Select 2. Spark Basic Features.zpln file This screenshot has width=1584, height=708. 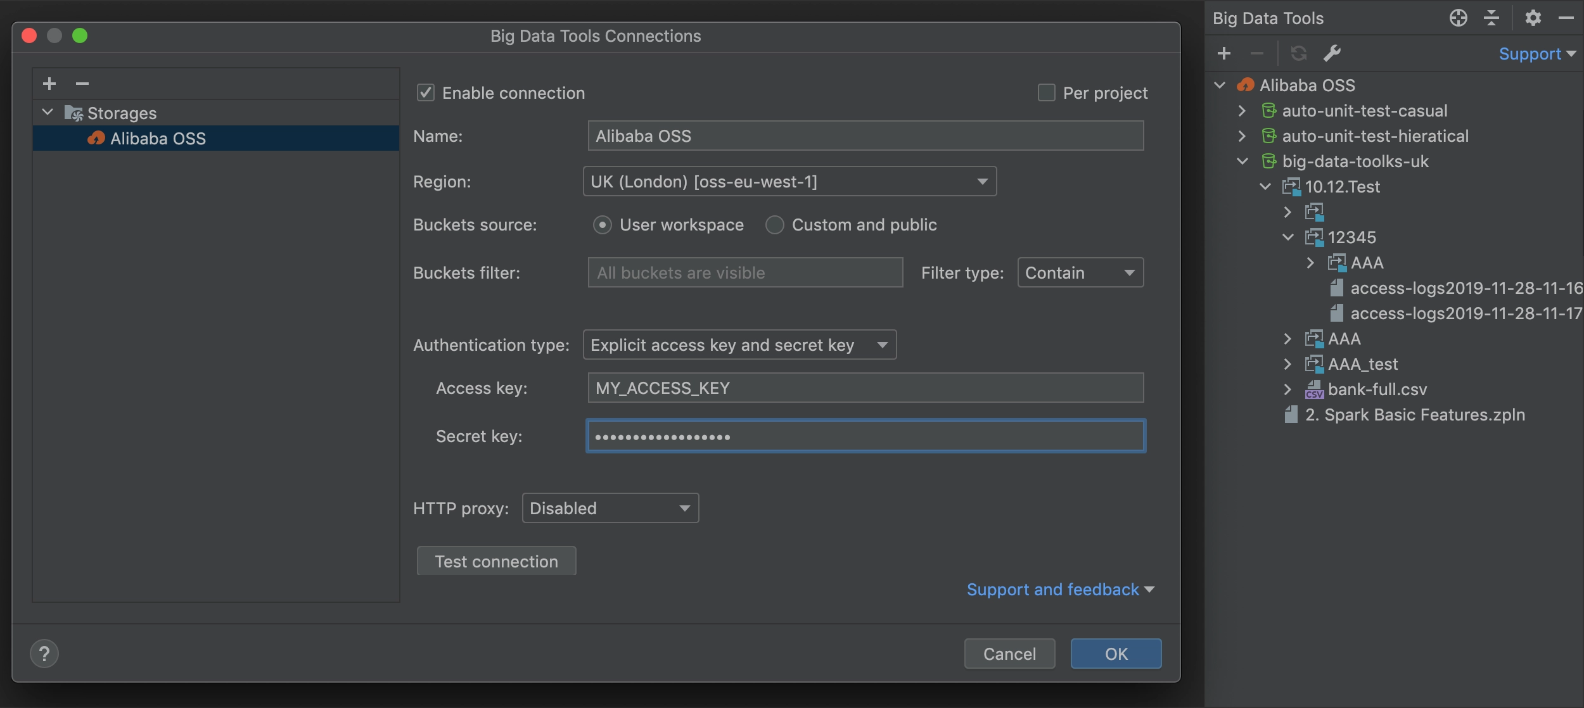point(1405,415)
